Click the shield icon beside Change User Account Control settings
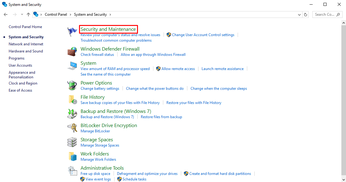The height and width of the screenshot is (182, 346). coord(169,35)
